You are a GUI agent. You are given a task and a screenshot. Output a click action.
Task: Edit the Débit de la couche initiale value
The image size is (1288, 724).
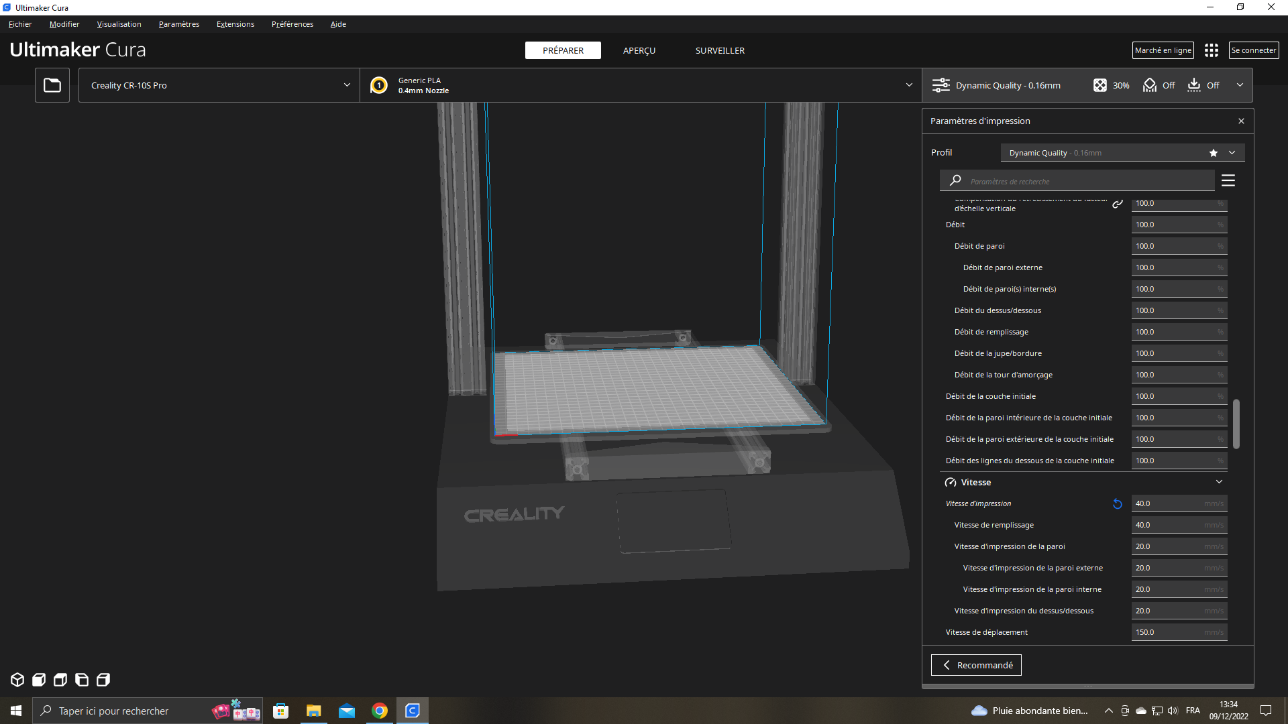(x=1179, y=396)
